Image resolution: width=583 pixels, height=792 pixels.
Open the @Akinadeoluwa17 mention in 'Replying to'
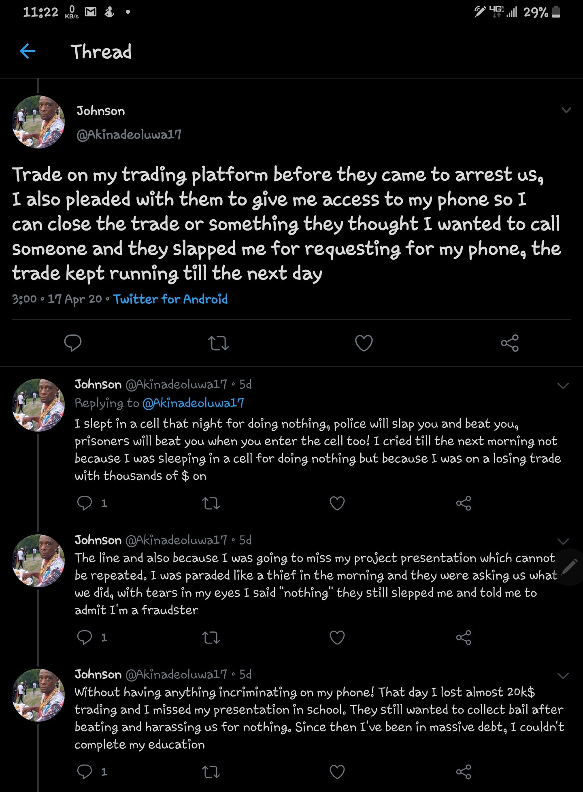click(x=193, y=403)
